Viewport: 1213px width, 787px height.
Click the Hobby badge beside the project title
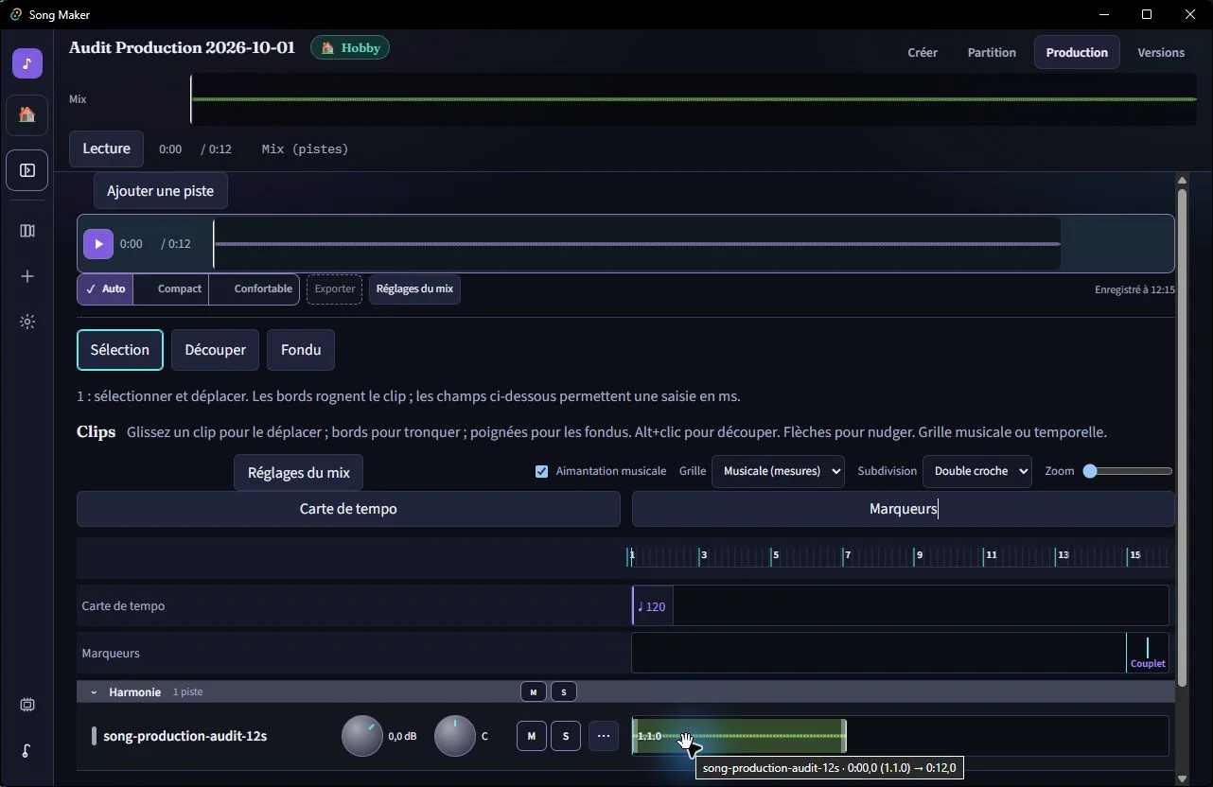pyautogui.click(x=350, y=48)
